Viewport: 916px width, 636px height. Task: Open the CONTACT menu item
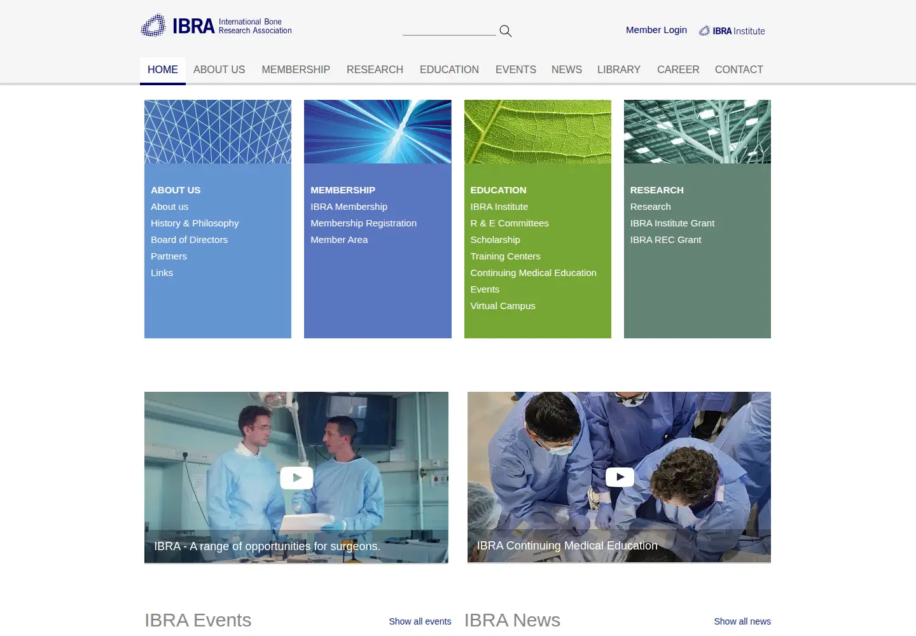pos(739,70)
